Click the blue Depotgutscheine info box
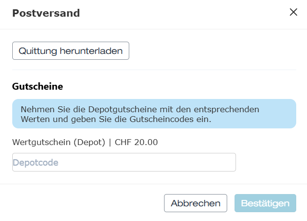The height and width of the screenshot is (221, 307). [154, 114]
